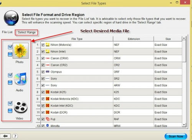Screen dimensions: 192x140
Task: Click the Olympus brand icon
Action: tap(48, 72)
